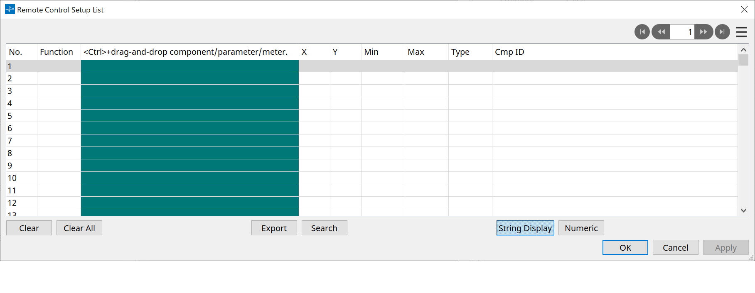
Task: Enable String Display mode
Action: 525,228
